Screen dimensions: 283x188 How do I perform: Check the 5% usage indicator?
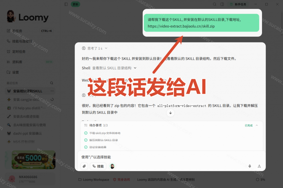(260, 179)
